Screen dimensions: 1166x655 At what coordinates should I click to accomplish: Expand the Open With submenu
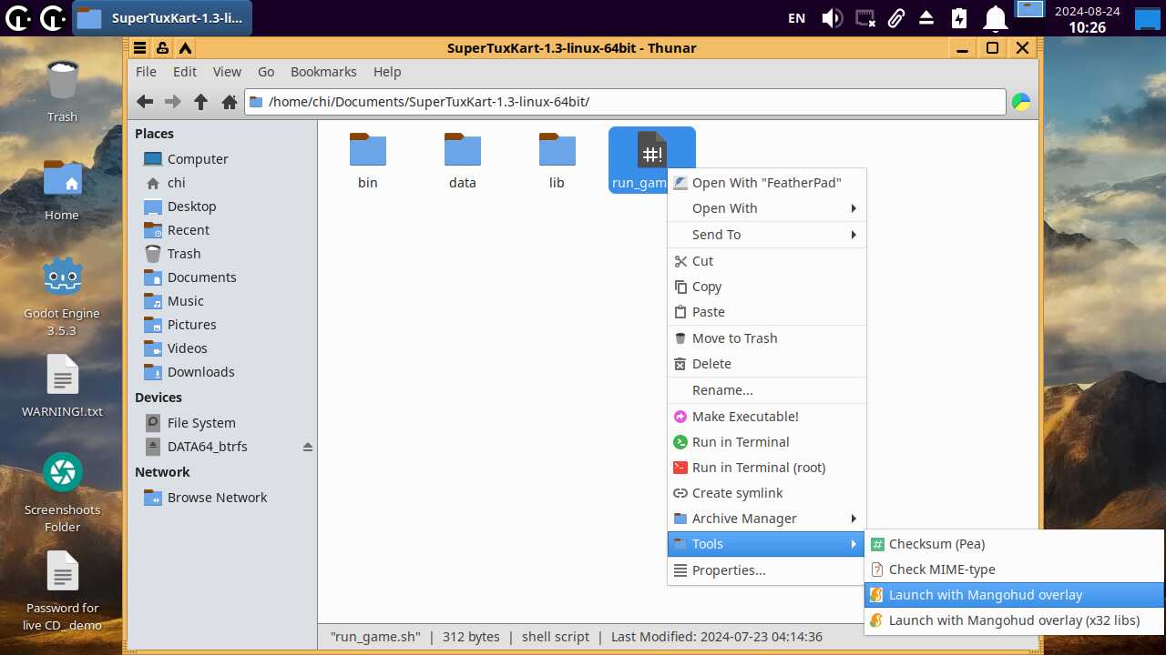click(x=766, y=208)
